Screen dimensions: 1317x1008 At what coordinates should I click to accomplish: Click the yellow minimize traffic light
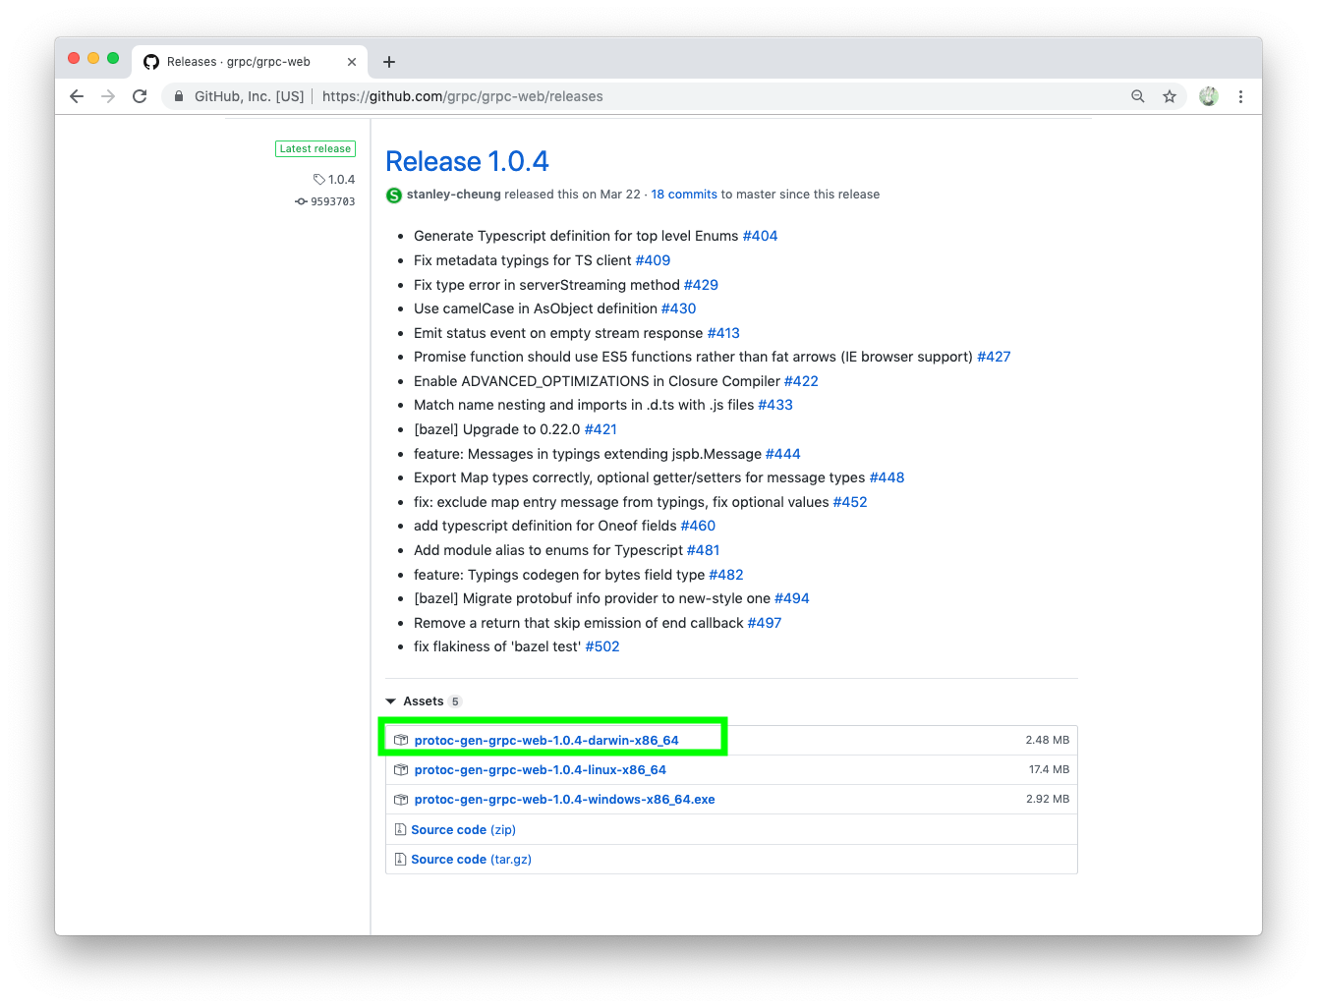coord(92,58)
